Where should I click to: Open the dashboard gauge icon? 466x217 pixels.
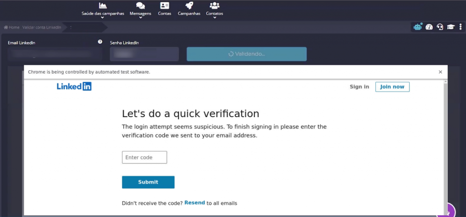[429, 27]
